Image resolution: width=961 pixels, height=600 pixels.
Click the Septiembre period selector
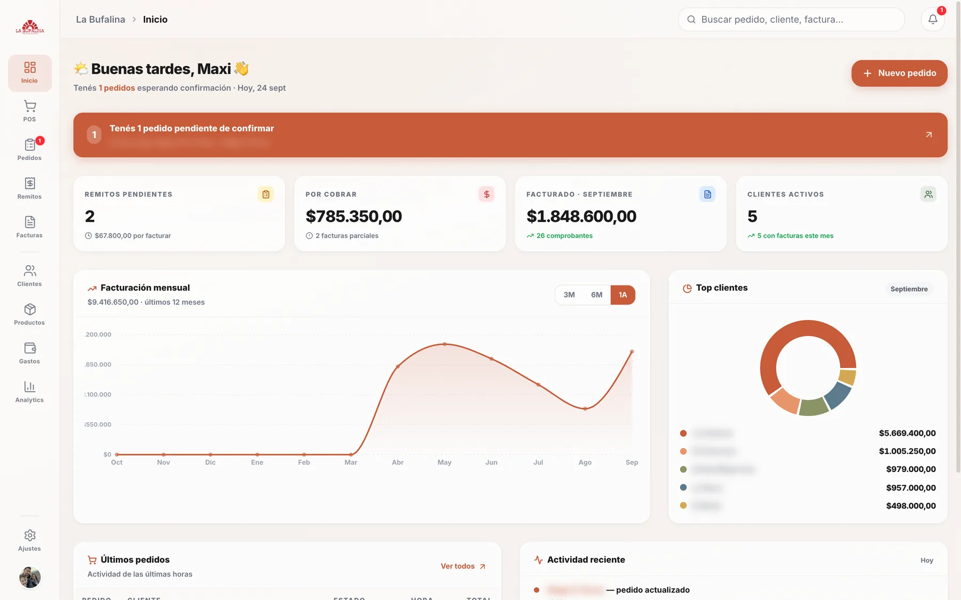point(909,289)
